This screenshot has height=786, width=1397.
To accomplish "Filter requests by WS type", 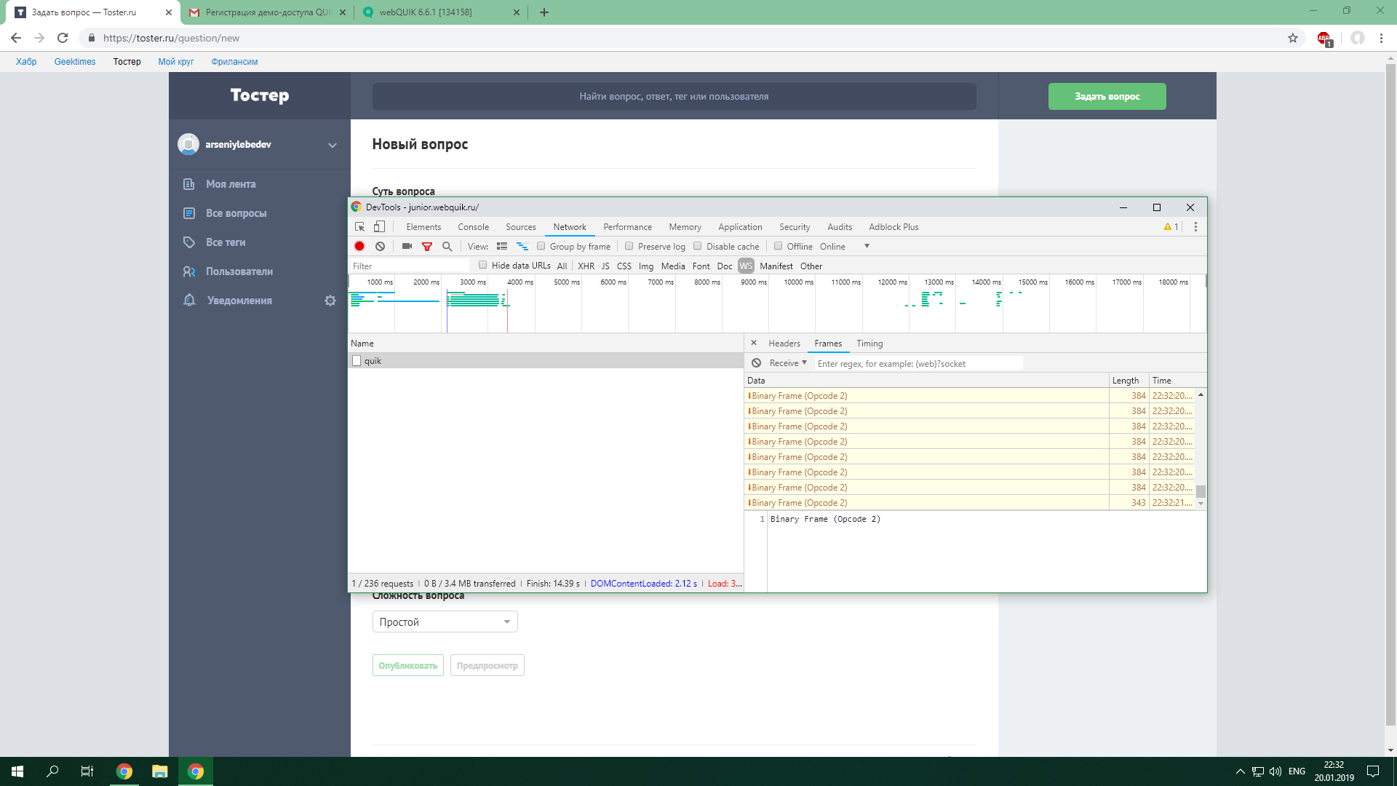I will point(746,266).
